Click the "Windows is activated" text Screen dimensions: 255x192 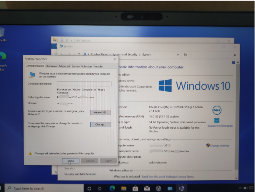tap(127, 176)
